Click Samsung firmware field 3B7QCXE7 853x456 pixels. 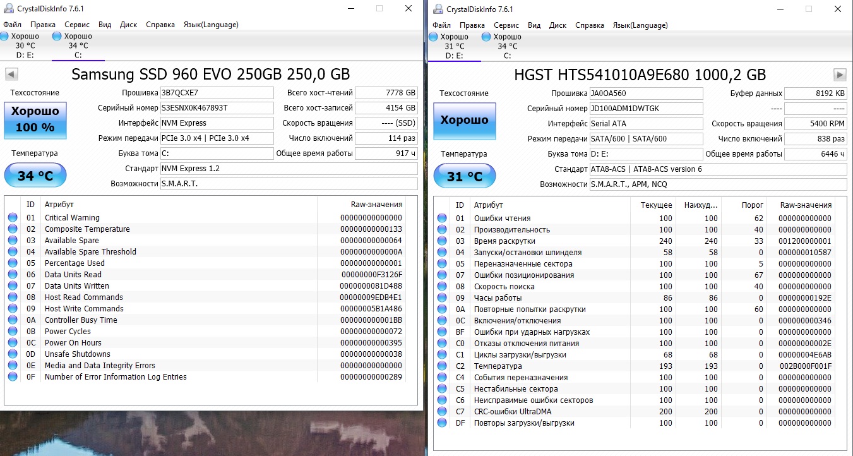point(217,93)
